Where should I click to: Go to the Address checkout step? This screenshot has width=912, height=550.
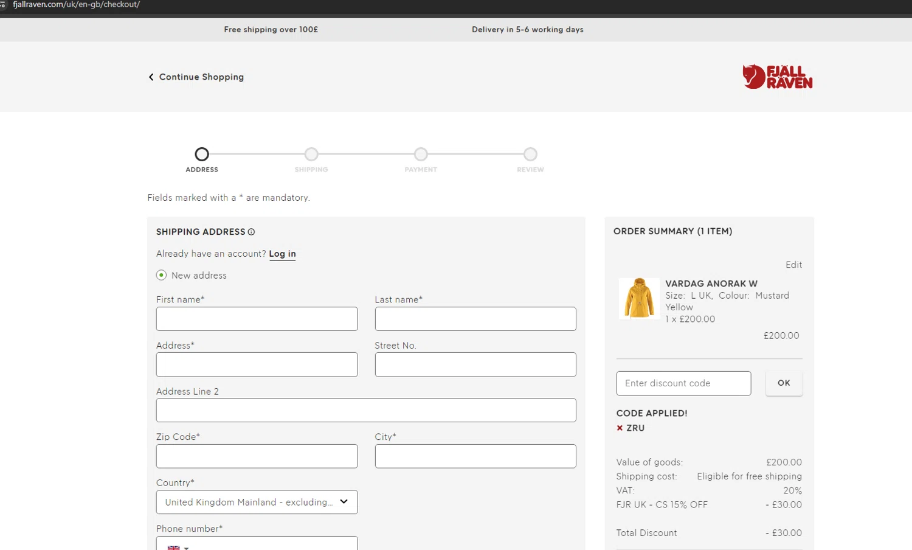(x=202, y=155)
